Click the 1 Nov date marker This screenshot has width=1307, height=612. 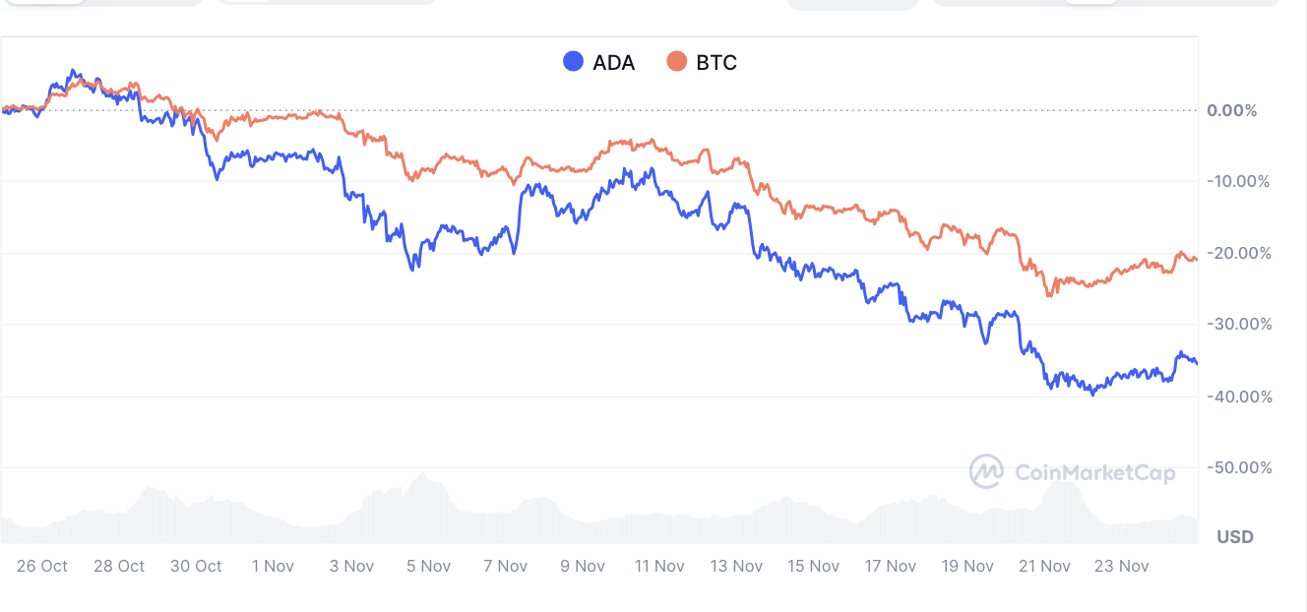click(273, 566)
